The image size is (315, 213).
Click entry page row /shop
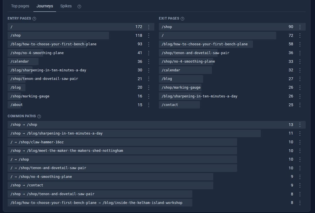(81, 35)
